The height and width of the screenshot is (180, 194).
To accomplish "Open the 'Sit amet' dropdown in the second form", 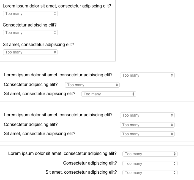I will pyautogui.click(x=109, y=94).
